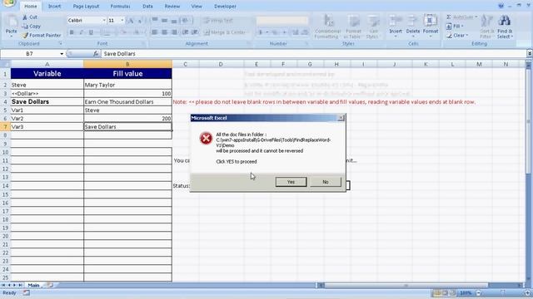
Task: Activate the Format Painter brush
Action: [x=25, y=35]
